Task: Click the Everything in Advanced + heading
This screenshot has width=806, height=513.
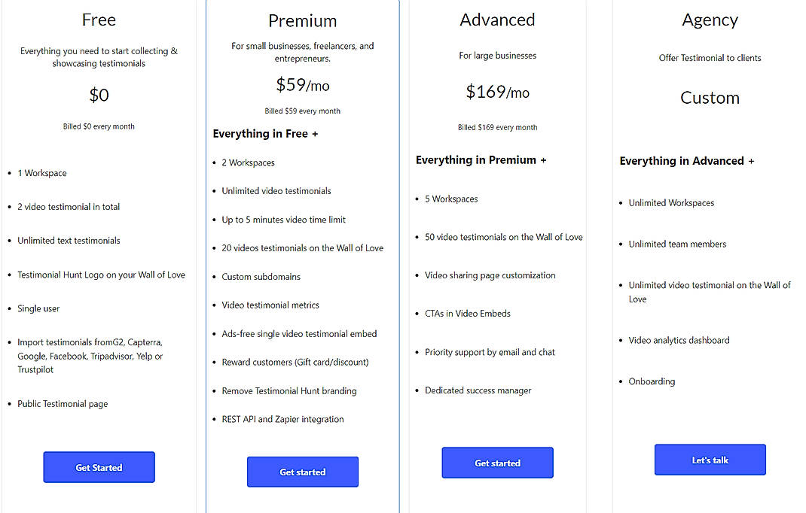Action: [686, 160]
